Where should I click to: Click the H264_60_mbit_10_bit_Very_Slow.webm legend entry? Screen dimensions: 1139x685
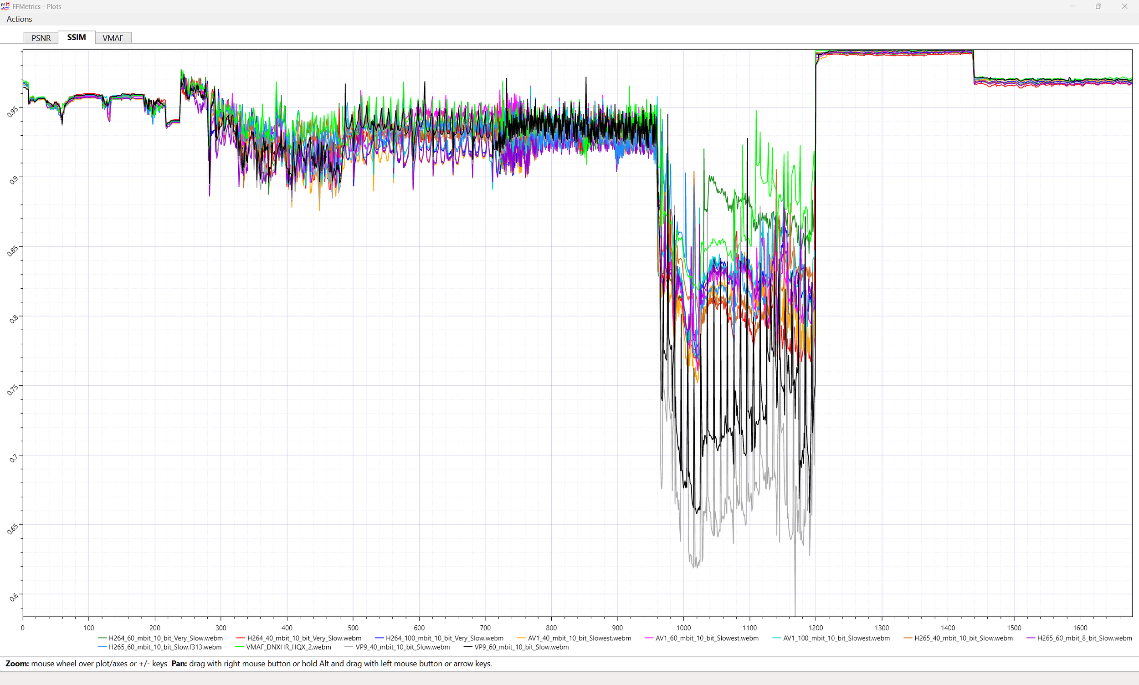tap(165, 638)
